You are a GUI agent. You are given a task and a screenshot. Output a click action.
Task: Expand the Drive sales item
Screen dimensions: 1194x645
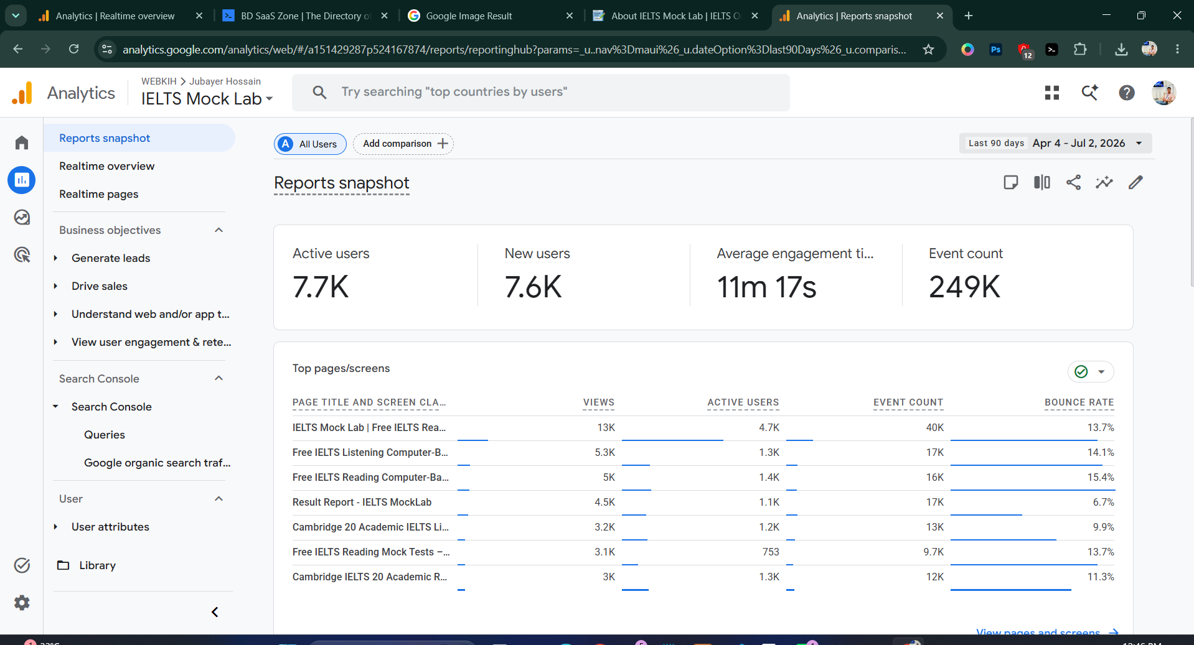click(55, 286)
